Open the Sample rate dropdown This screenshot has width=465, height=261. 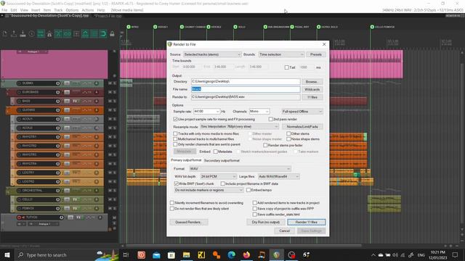tap(206, 112)
